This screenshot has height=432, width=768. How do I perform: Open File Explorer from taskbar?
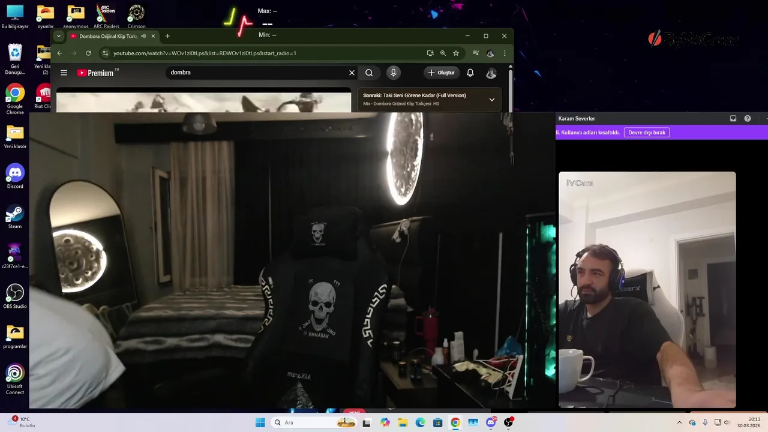point(403,422)
